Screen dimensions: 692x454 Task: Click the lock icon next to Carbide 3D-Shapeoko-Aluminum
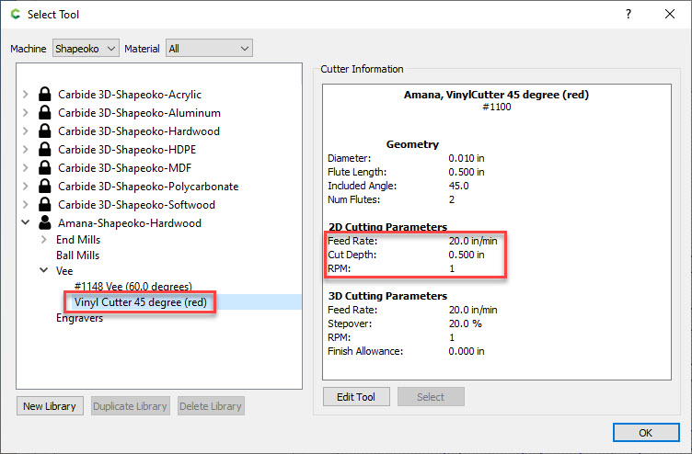click(45, 112)
